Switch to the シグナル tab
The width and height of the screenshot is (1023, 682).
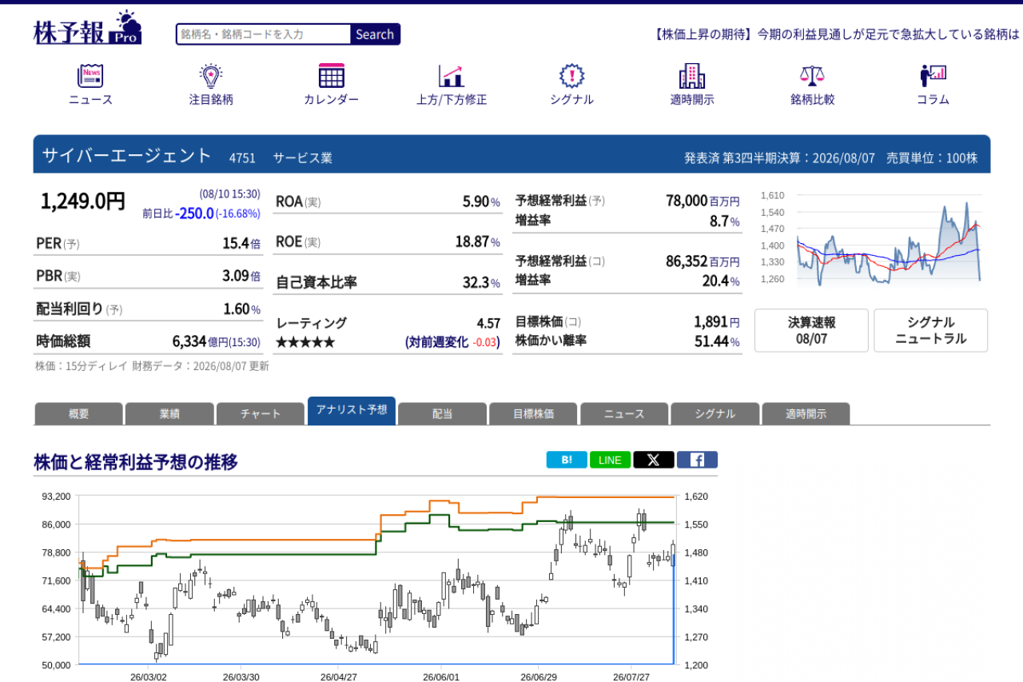[715, 414]
